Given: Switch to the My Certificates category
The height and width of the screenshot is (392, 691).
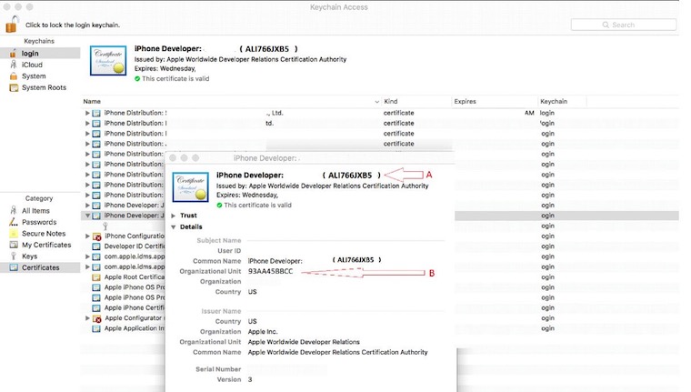Looking at the screenshot, I should tap(46, 245).
